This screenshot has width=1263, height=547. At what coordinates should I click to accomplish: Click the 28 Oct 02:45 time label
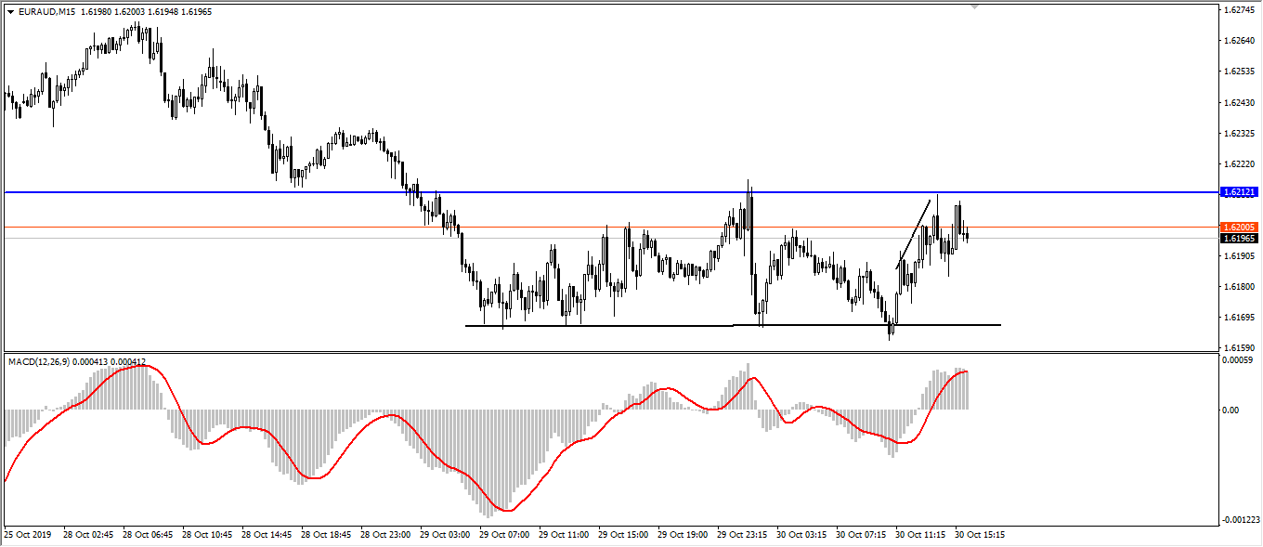(x=88, y=535)
